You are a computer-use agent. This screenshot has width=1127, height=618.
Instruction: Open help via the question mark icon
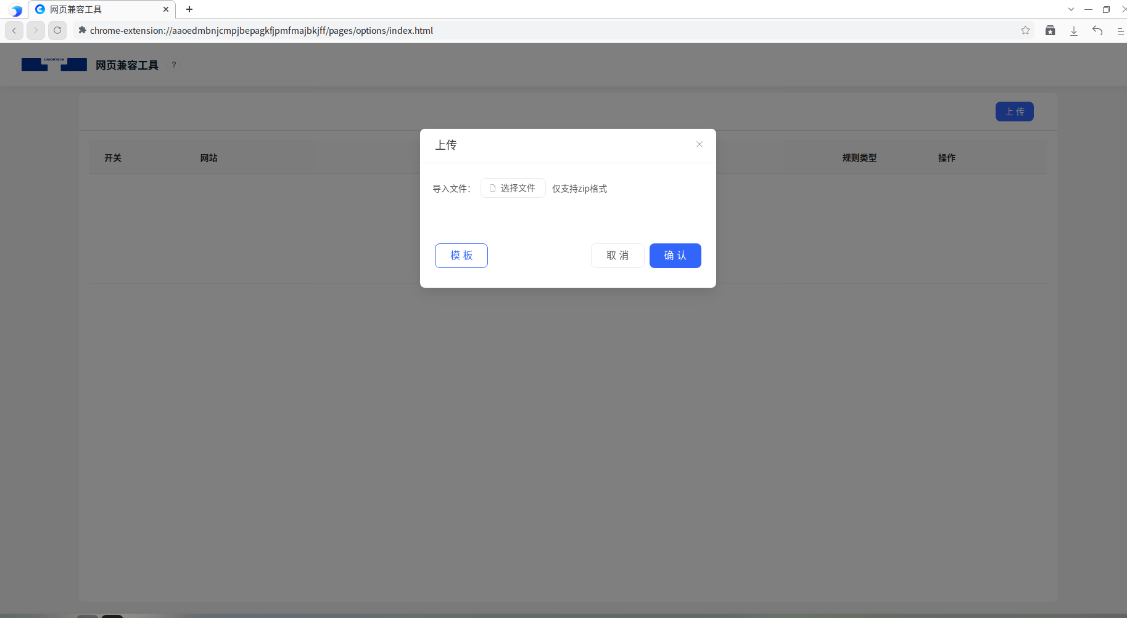(x=174, y=64)
